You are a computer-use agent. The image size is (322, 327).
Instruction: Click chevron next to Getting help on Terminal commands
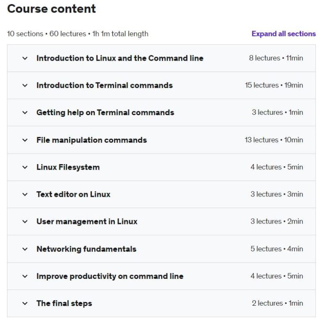[25, 113]
